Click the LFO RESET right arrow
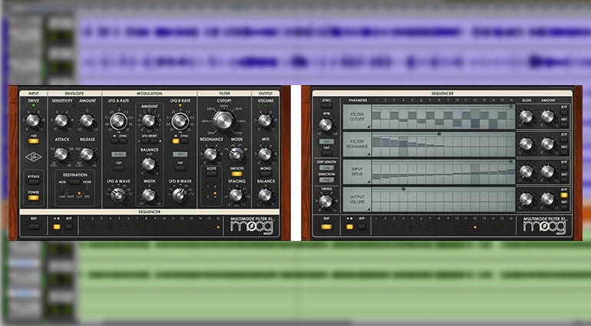The height and width of the screenshot is (326, 591). pyautogui.click(x=160, y=141)
